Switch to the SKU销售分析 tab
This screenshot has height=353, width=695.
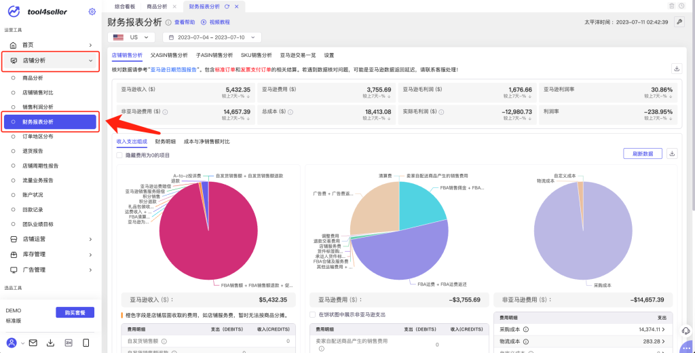pyautogui.click(x=256, y=56)
